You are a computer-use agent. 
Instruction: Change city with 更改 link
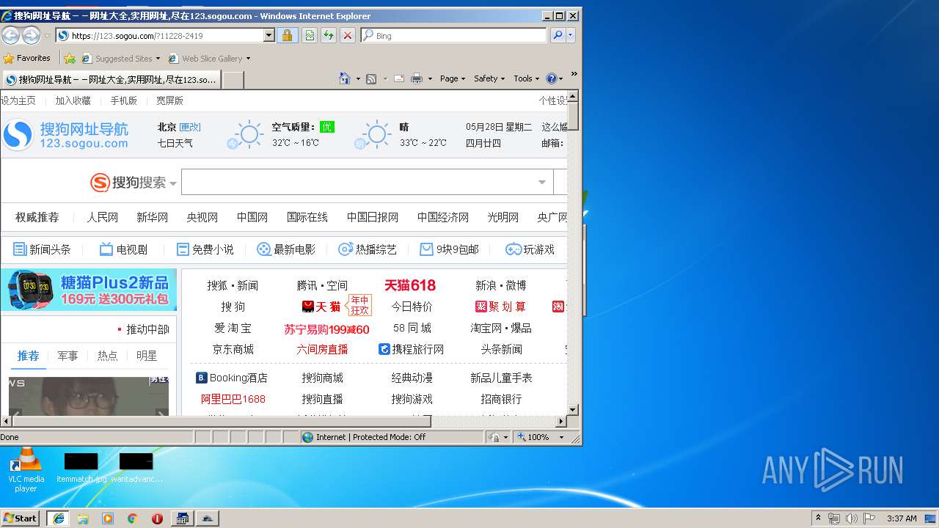(x=190, y=127)
